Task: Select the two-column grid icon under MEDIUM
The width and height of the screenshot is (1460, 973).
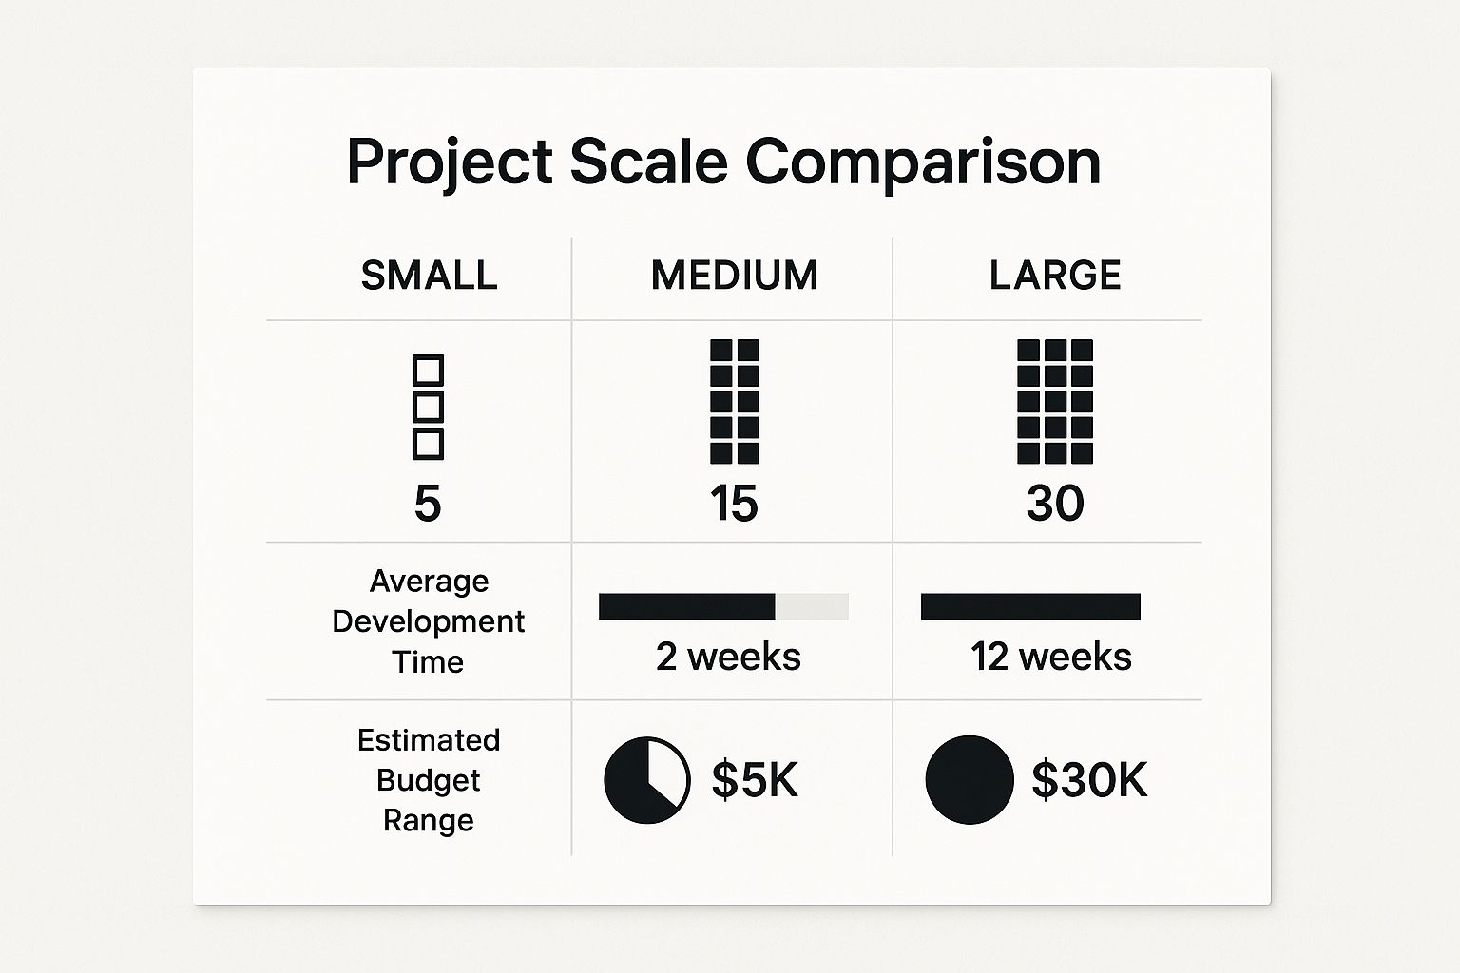Action: tap(735, 401)
